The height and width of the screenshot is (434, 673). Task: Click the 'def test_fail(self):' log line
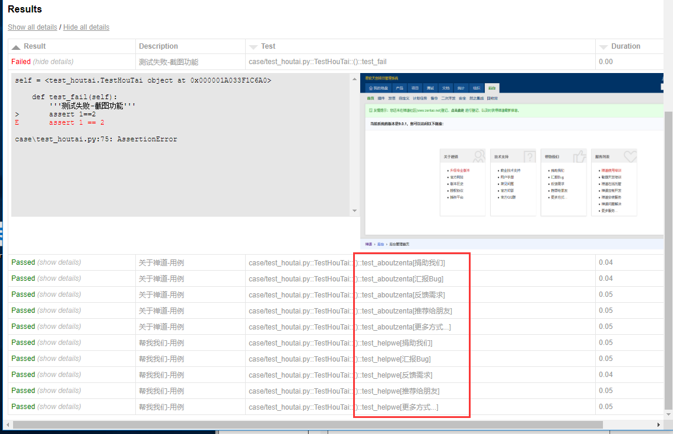click(74, 97)
